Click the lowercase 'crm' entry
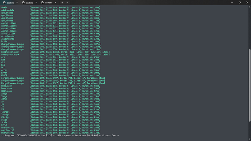 pyautogui.click(x=3, y=57)
